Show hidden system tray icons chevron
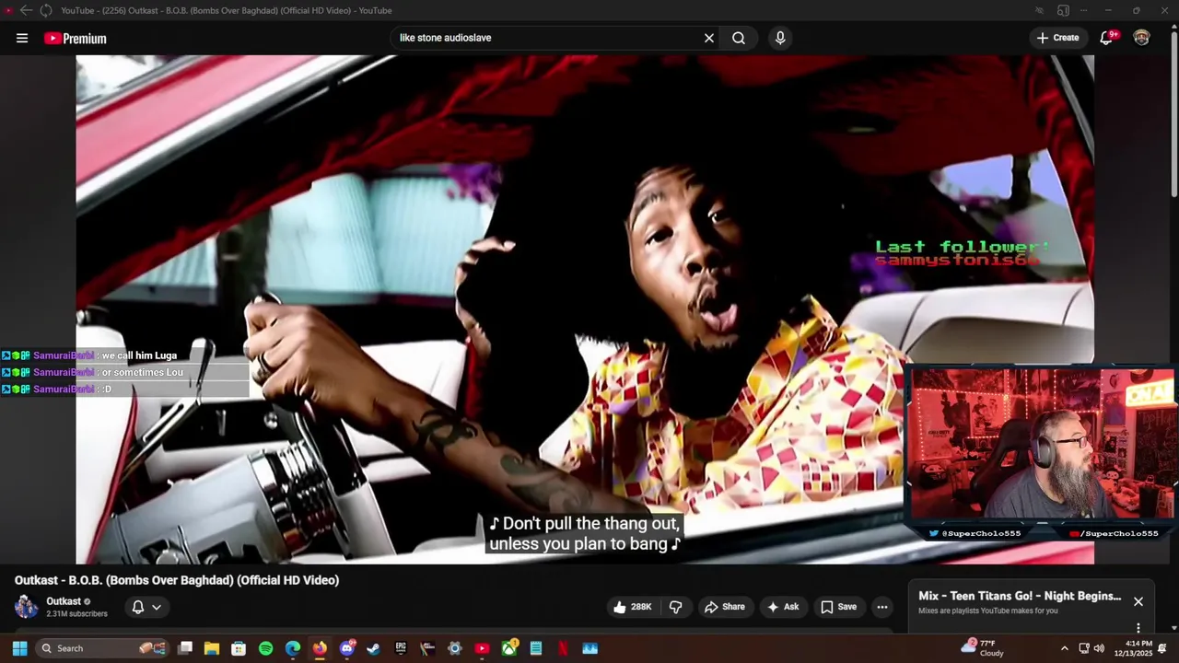The height and width of the screenshot is (663, 1179). (1065, 648)
